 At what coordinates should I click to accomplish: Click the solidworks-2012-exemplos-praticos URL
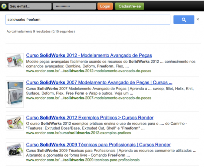(x=79, y=133)
